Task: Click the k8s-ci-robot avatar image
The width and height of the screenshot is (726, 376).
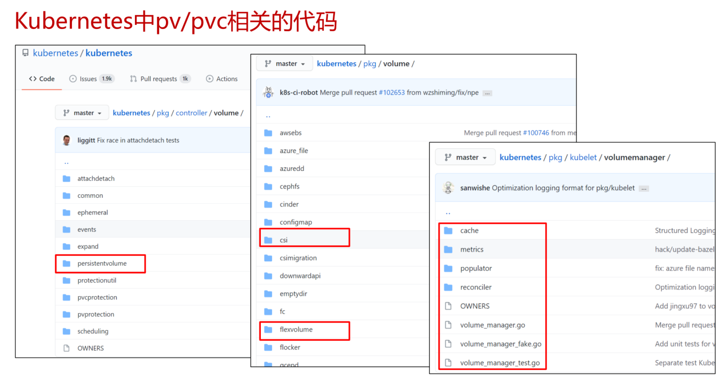Action: (268, 92)
